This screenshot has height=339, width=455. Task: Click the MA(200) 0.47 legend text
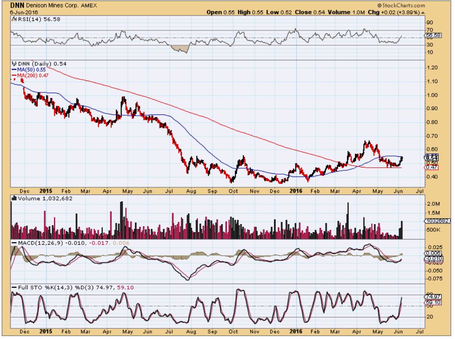33,76
